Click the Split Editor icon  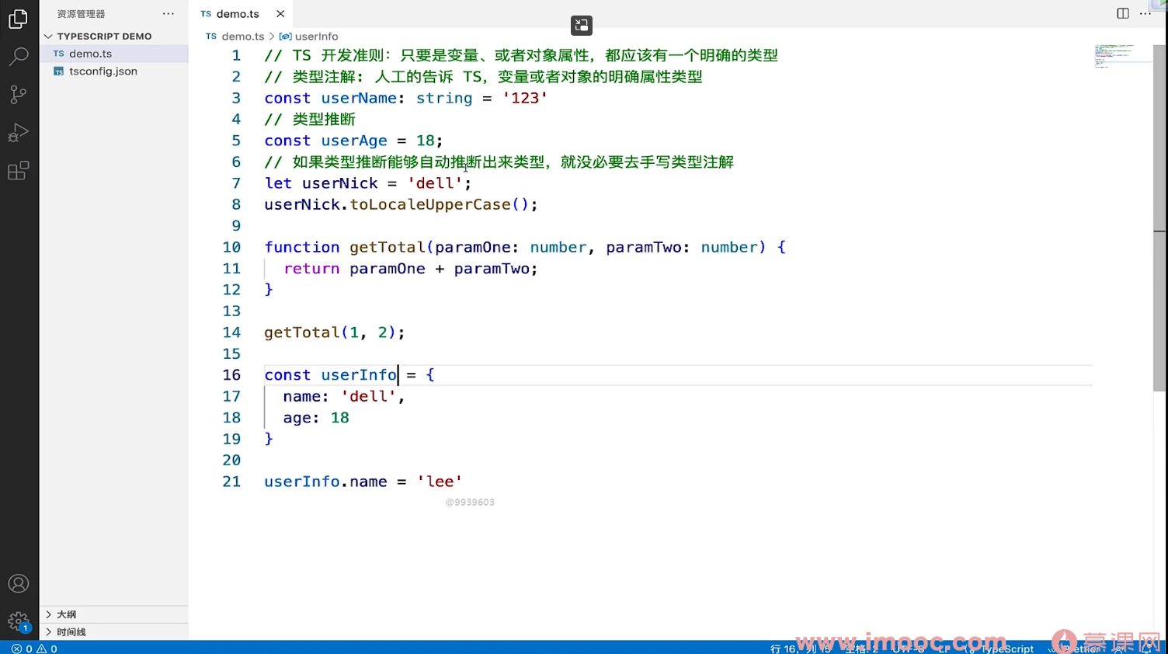[1123, 13]
